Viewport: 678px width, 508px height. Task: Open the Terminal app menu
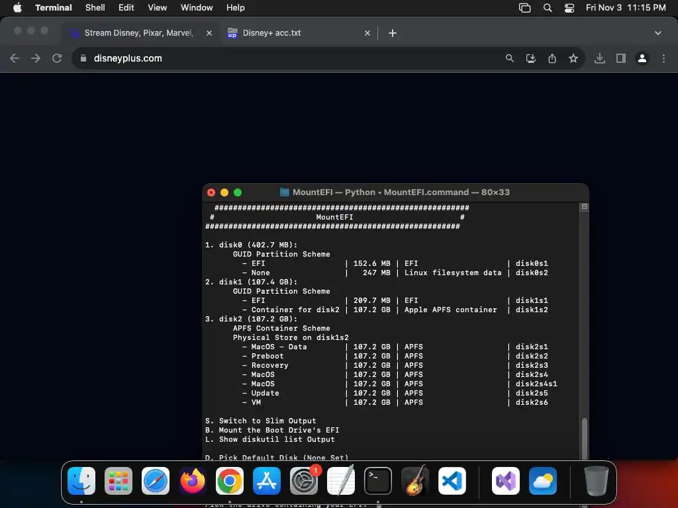tap(53, 8)
